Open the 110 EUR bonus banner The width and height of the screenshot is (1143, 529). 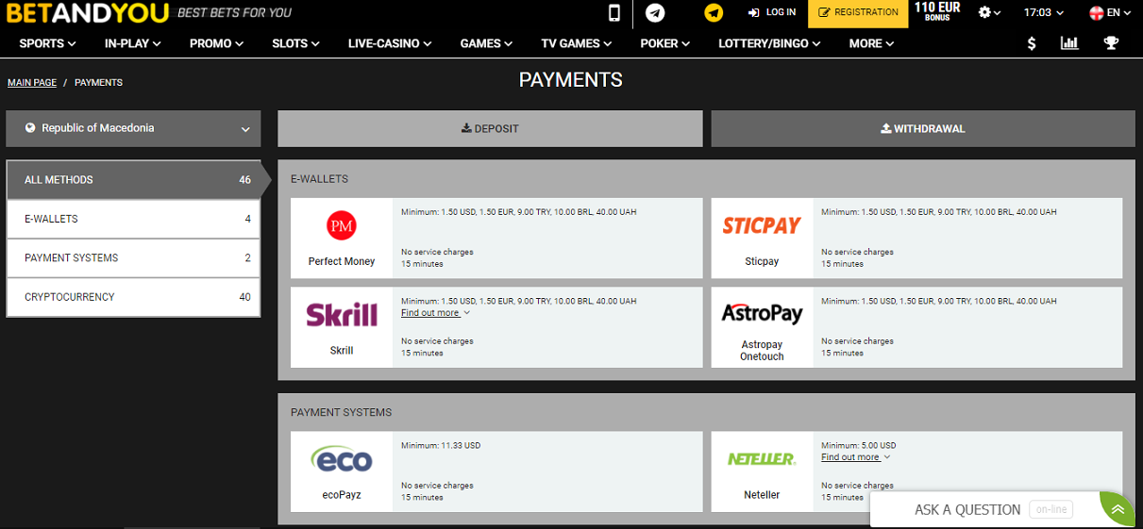[x=937, y=12]
